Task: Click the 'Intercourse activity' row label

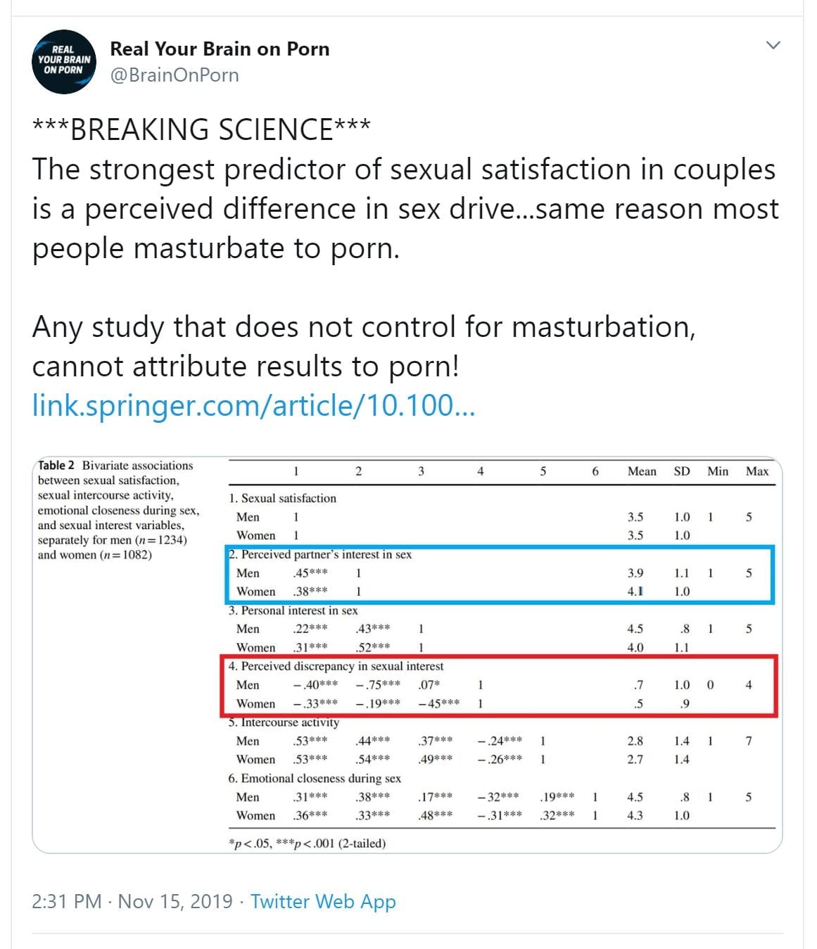Action: click(x=284, y=722)
